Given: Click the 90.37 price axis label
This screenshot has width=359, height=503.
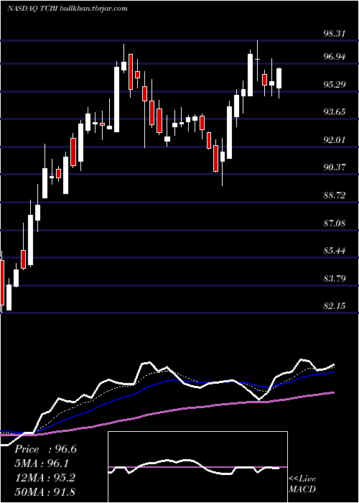Looking at the screenshot, I should 335,167.
